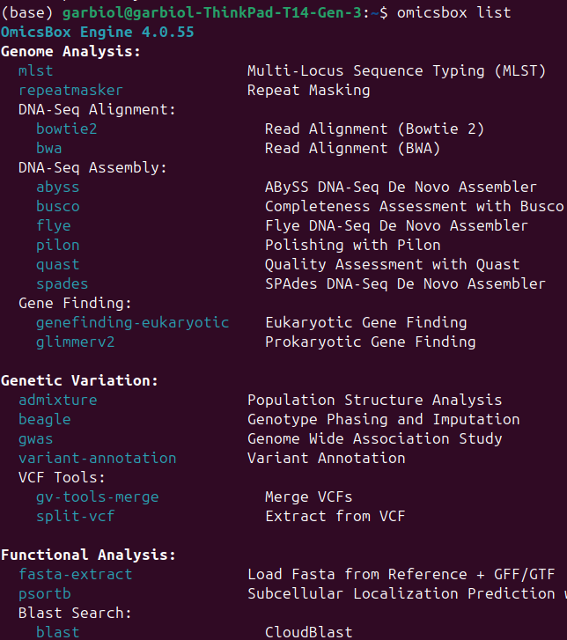This screenshot has height=640, width=567.
Task: Select the 'abyss' command name
Action: pos(57,188)
